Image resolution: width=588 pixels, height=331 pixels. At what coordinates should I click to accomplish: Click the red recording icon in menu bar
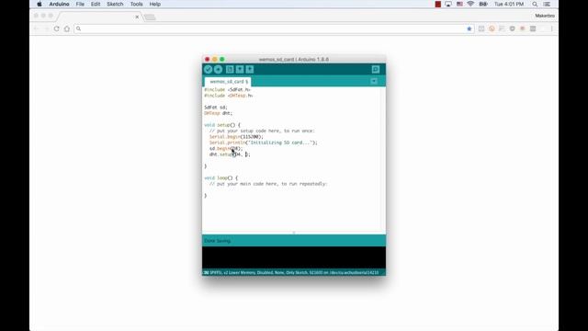[437, 4]
